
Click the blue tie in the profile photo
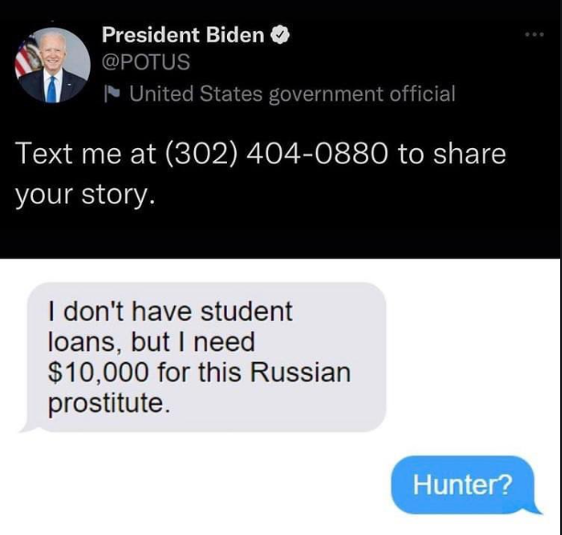point(51,90)
